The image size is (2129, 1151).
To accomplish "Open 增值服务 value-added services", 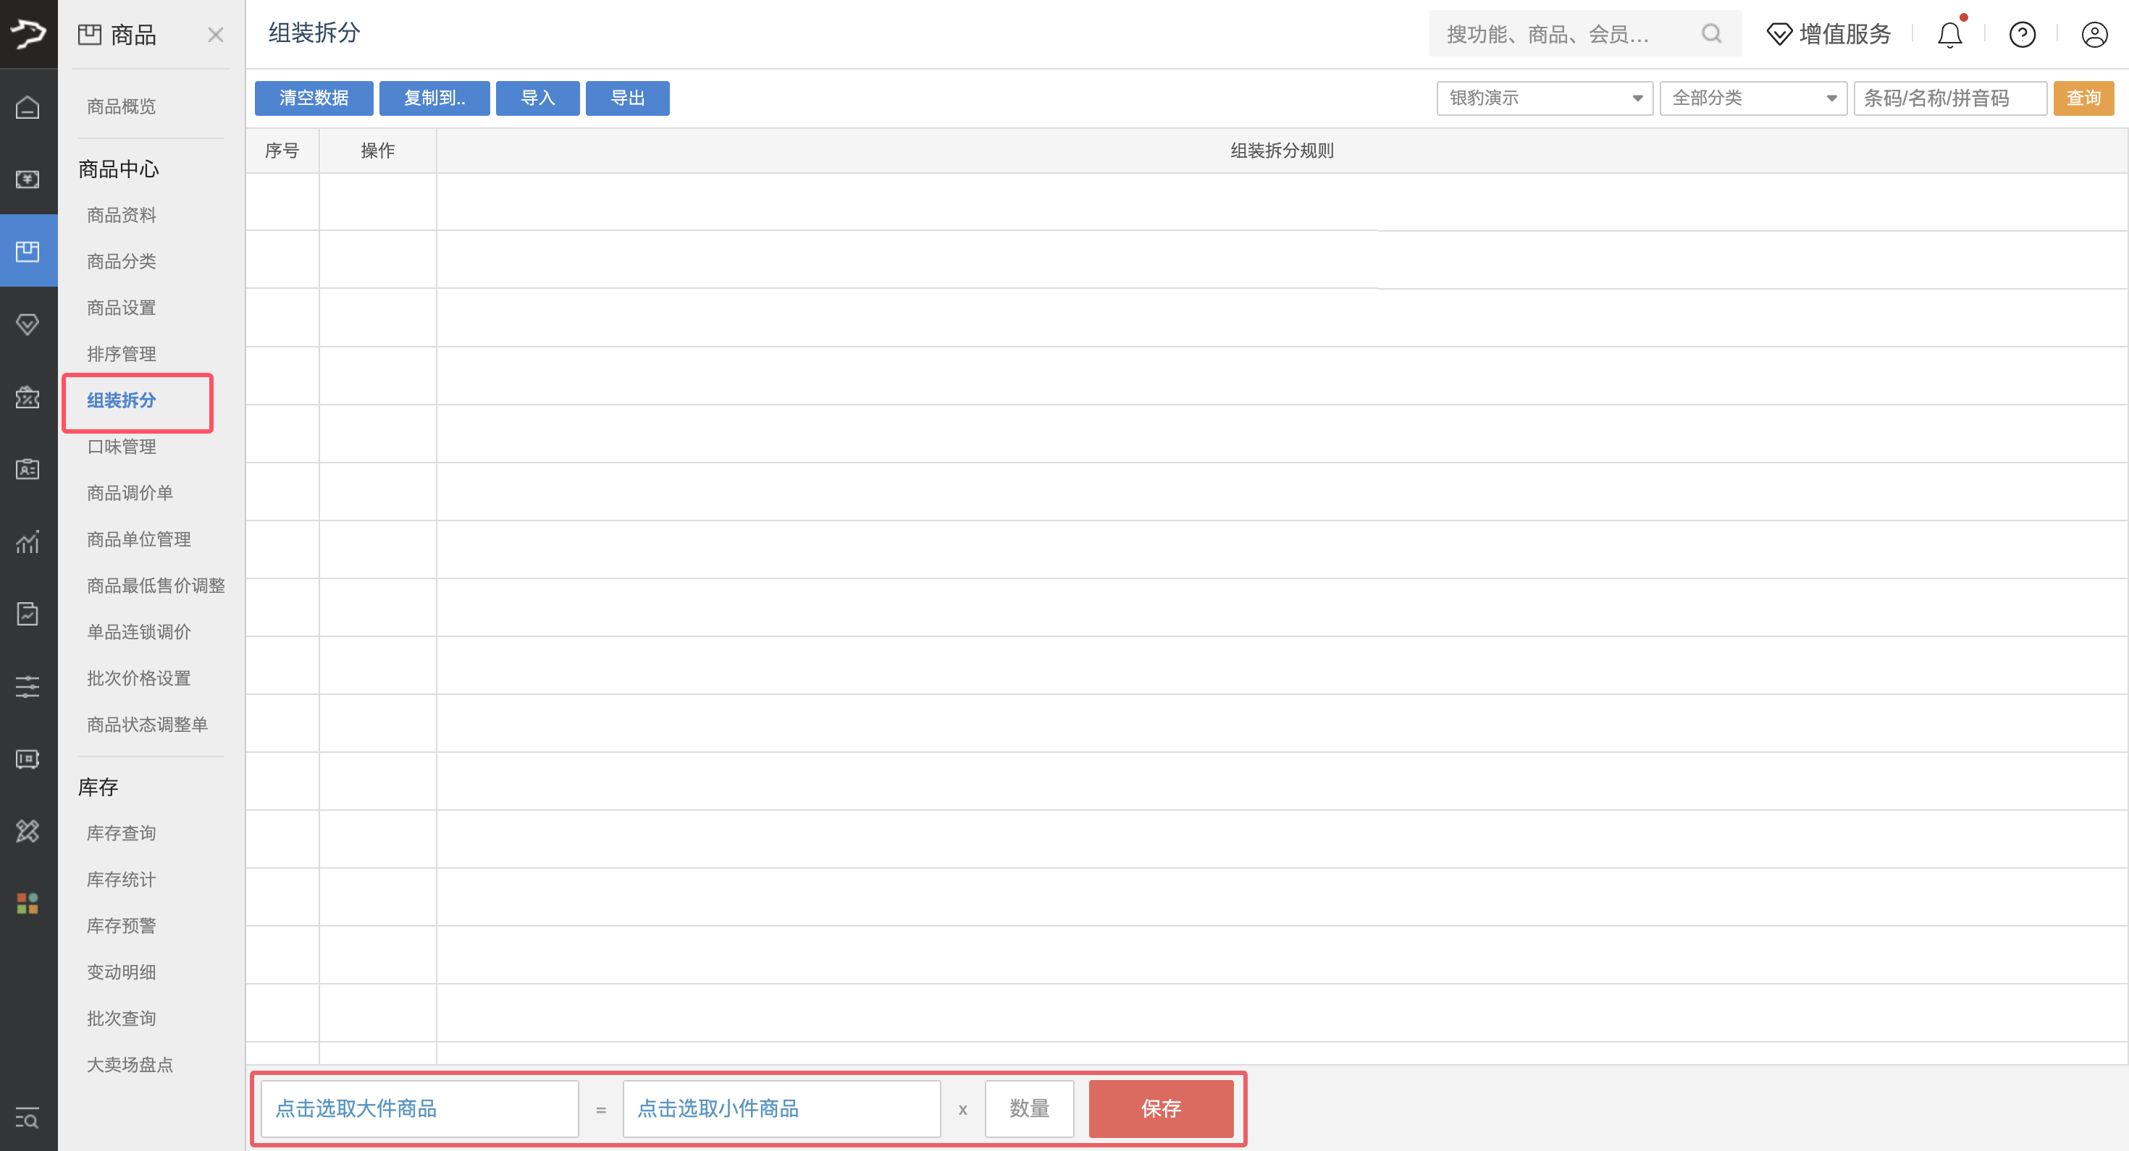I will 1829,34.
